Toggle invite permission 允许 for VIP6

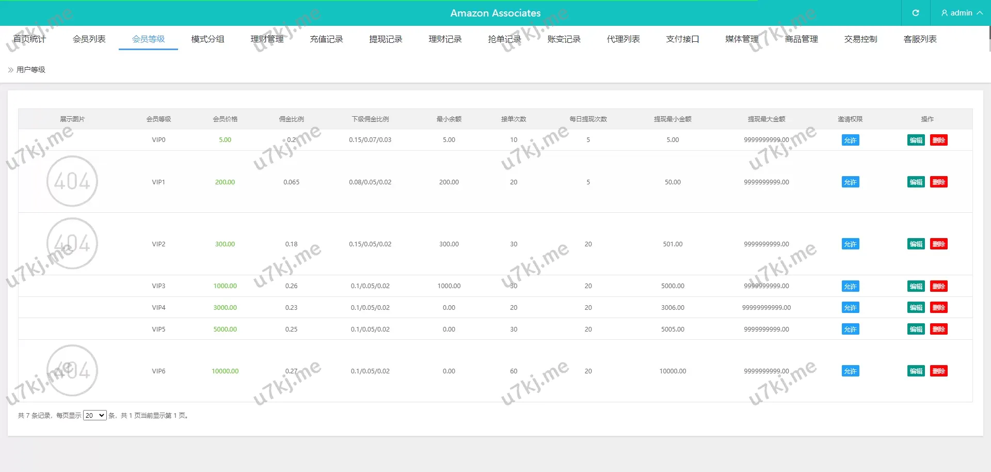coord(850,371)
